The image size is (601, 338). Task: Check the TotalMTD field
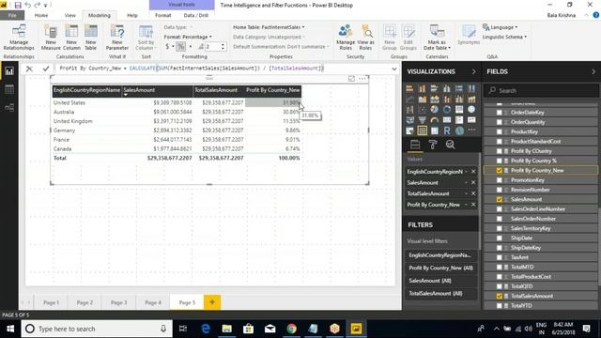(x=499, y=267)
